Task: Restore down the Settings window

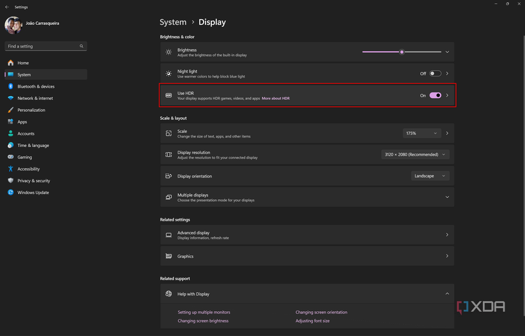Action: [x=507, y=4]
